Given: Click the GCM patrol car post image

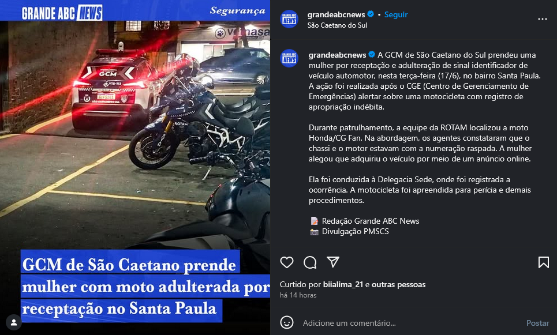Looking at the screenshot, I should [x=135, y=167].
